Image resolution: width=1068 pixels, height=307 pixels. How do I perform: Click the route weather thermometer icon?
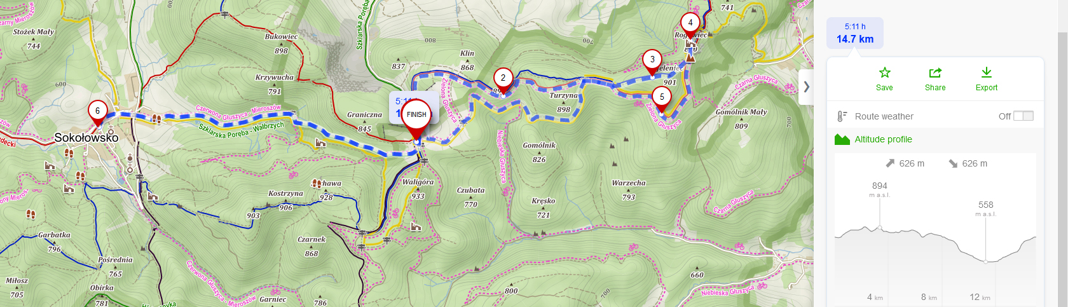pyautogui.click(x=841, y=116)
